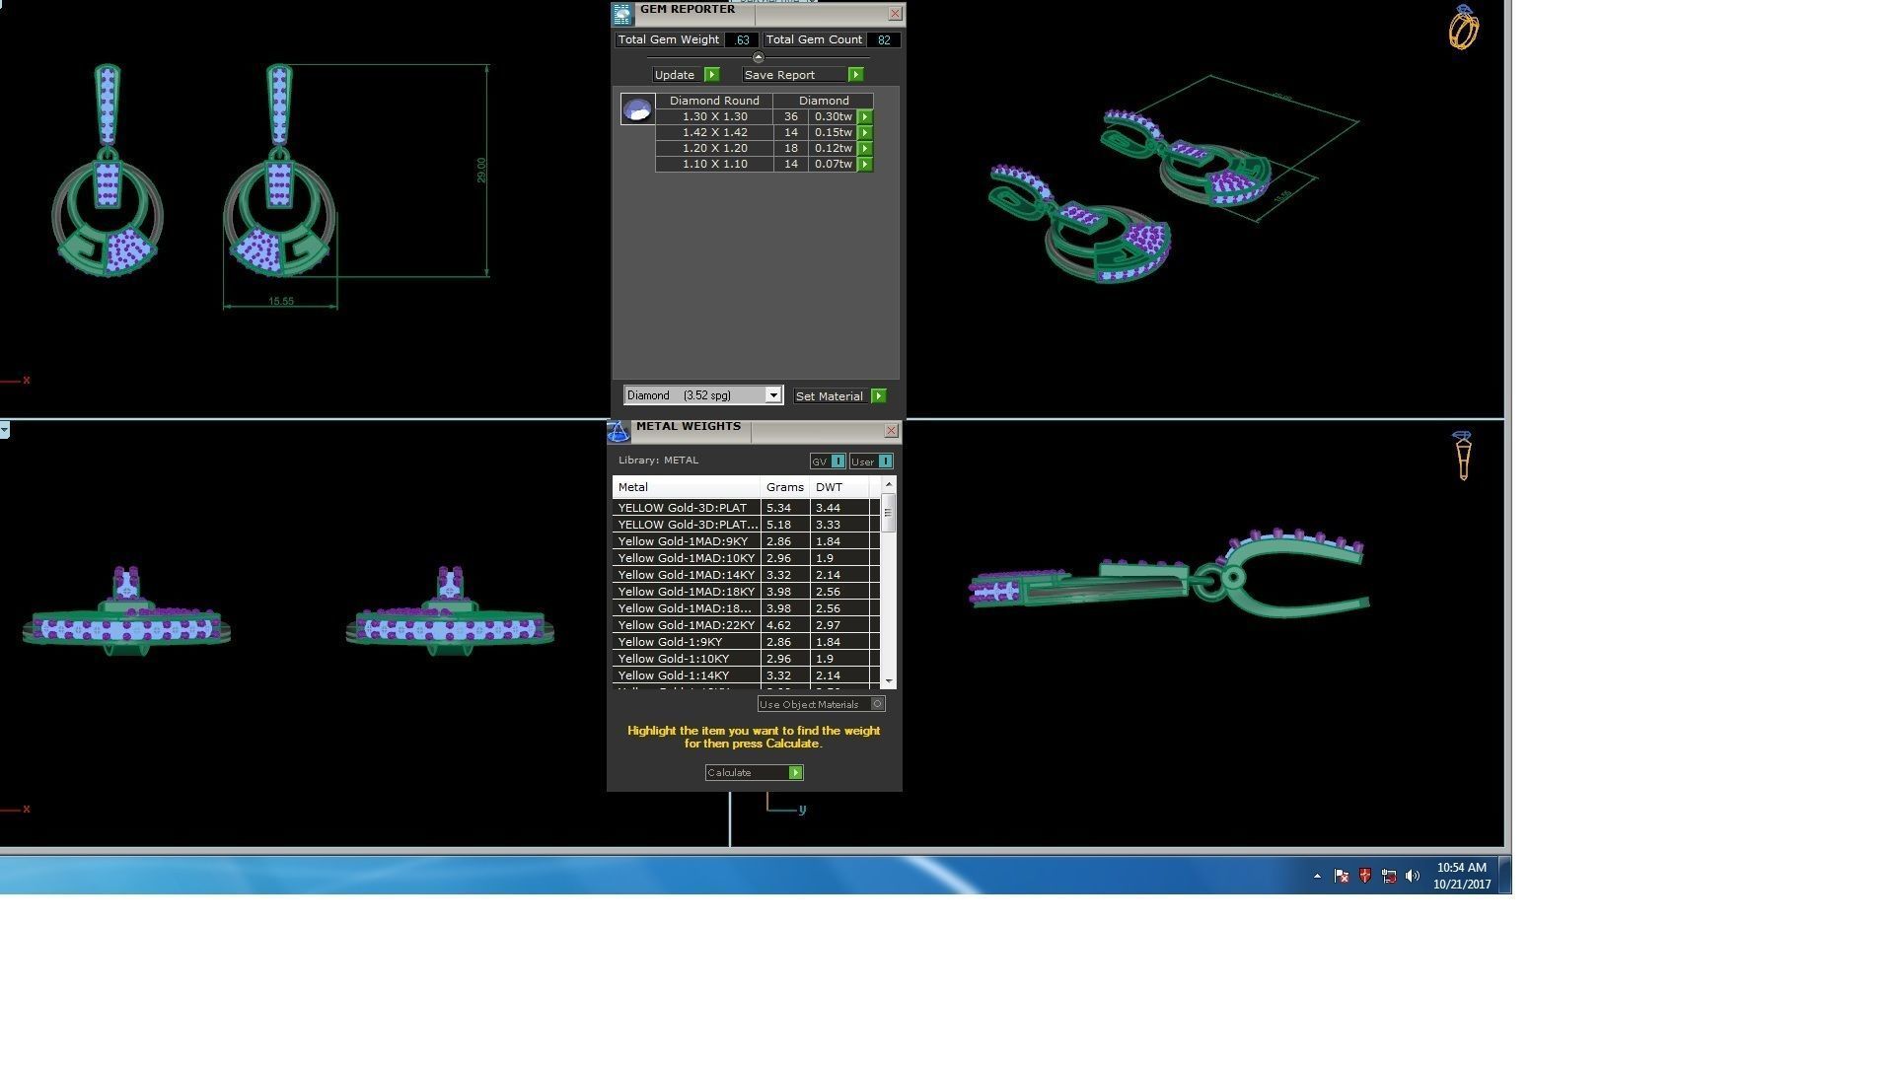1894x1065 pixels.
Task: Click the Metal Weights panel icon
Action: (619, 432)
